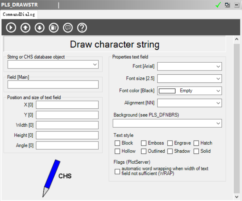Toggle the Emboss text style

coord(144,143)
